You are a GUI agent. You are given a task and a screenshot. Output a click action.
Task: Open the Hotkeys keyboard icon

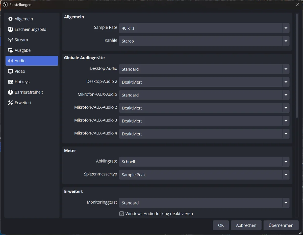tap(10, 82)
